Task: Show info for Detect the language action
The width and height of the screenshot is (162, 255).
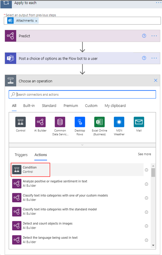Action: pos(146,240)
